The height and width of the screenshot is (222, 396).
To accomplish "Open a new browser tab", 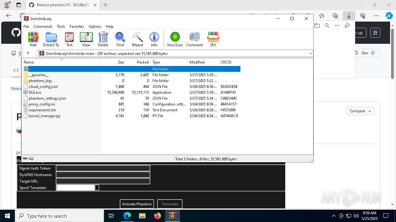I will click(105, 5).
